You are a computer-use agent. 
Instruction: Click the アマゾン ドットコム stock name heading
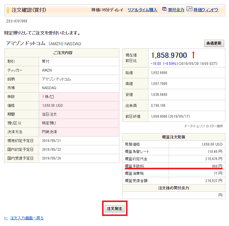[26, 43]
